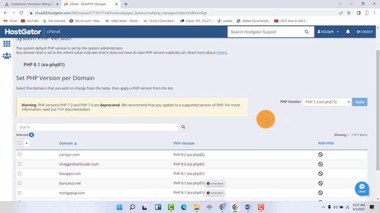
Task: Click the share page icon in address bar
Action: [x=341, y=13]
